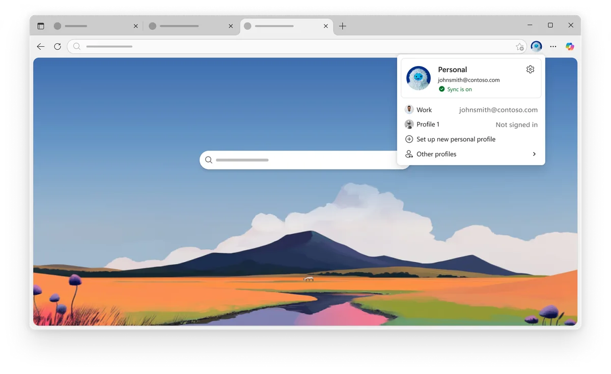611x374 pixels.
Task: Click the search box on the page
Action: (x=304, y=160)
